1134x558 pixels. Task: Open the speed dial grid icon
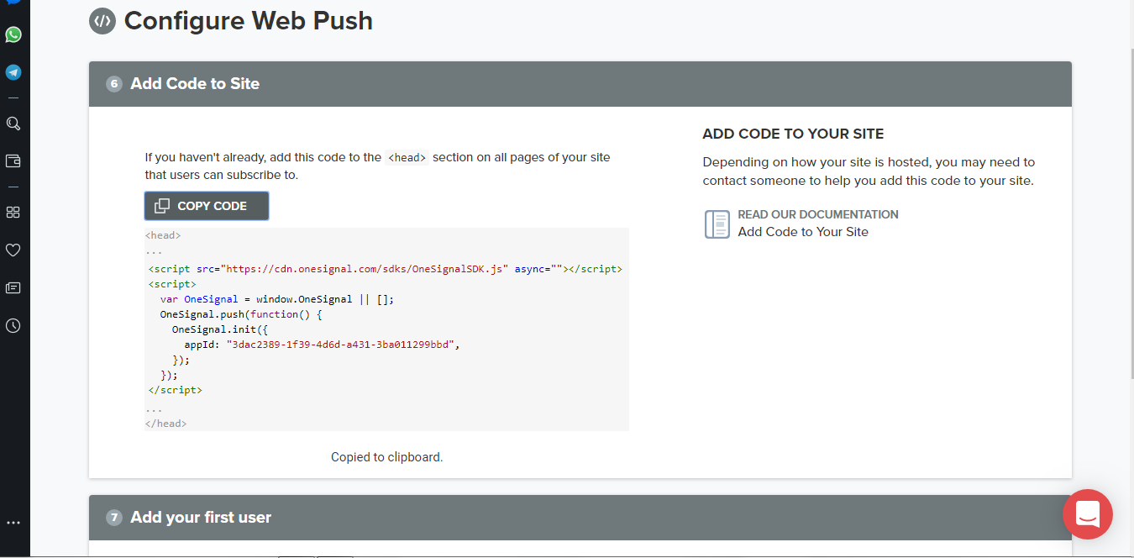13,212
